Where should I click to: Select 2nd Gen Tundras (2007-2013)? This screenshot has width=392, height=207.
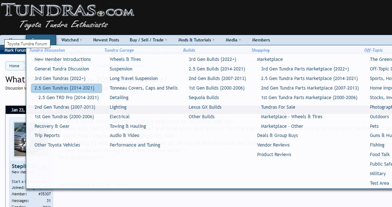tap(65, 107)
